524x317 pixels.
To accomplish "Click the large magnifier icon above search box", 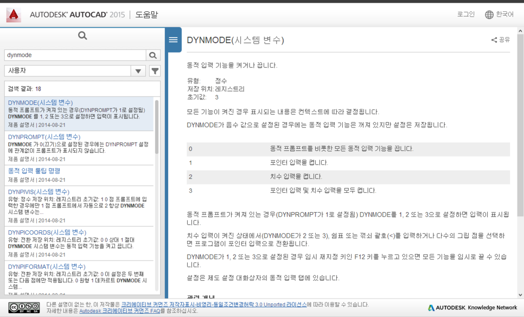I will [82, 35].
